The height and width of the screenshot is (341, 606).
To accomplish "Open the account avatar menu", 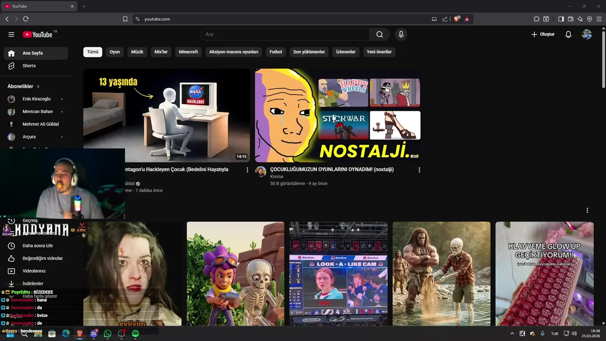I will (x=587, y=35).
